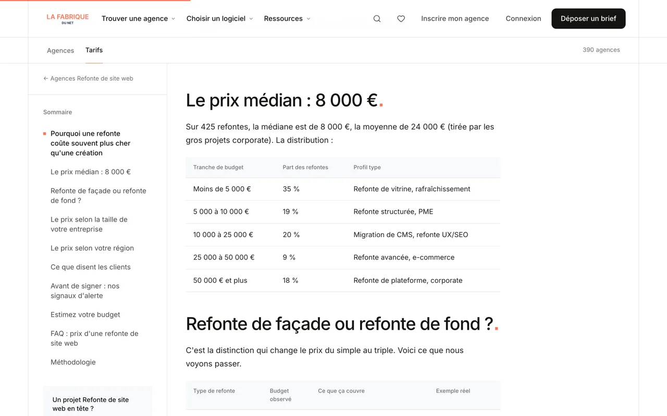Open Estimez votre budget section
667x416 pixels.
(85, 315)
